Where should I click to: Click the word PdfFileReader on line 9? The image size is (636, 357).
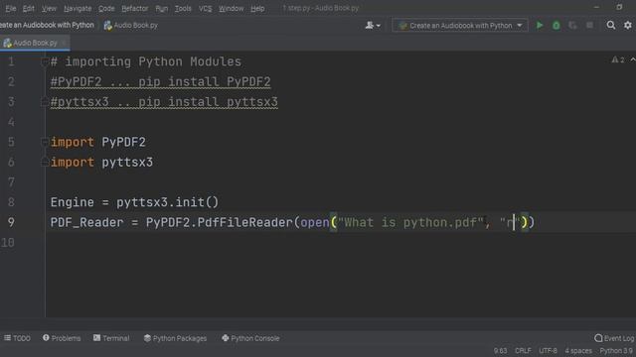click(x=244, y=222)
